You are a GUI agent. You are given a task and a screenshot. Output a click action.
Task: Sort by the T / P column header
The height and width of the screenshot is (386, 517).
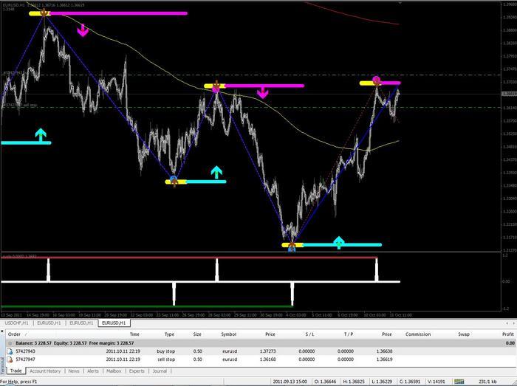click(349, 334)
